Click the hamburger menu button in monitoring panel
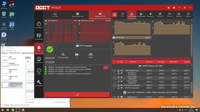The image size is (200, 112). point(114,15)
